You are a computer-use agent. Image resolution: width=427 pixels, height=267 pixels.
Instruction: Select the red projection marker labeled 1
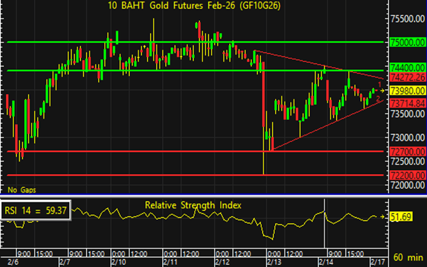pyautogui.click(x=379, y=84)
